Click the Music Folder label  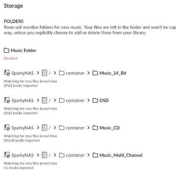23,50
